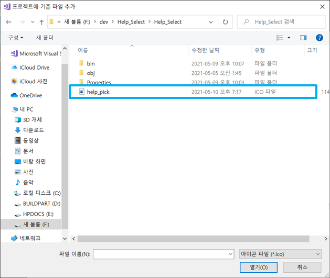This screenshot has height=278, width=330.
Task: Click the forward navigation arrow
Action: point(22,22)
